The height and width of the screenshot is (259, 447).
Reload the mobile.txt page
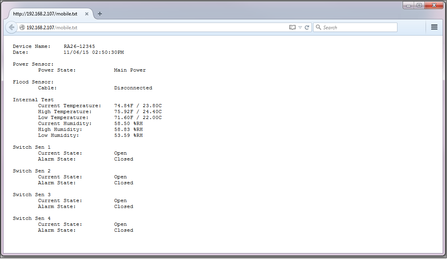(x=307, y=28)
